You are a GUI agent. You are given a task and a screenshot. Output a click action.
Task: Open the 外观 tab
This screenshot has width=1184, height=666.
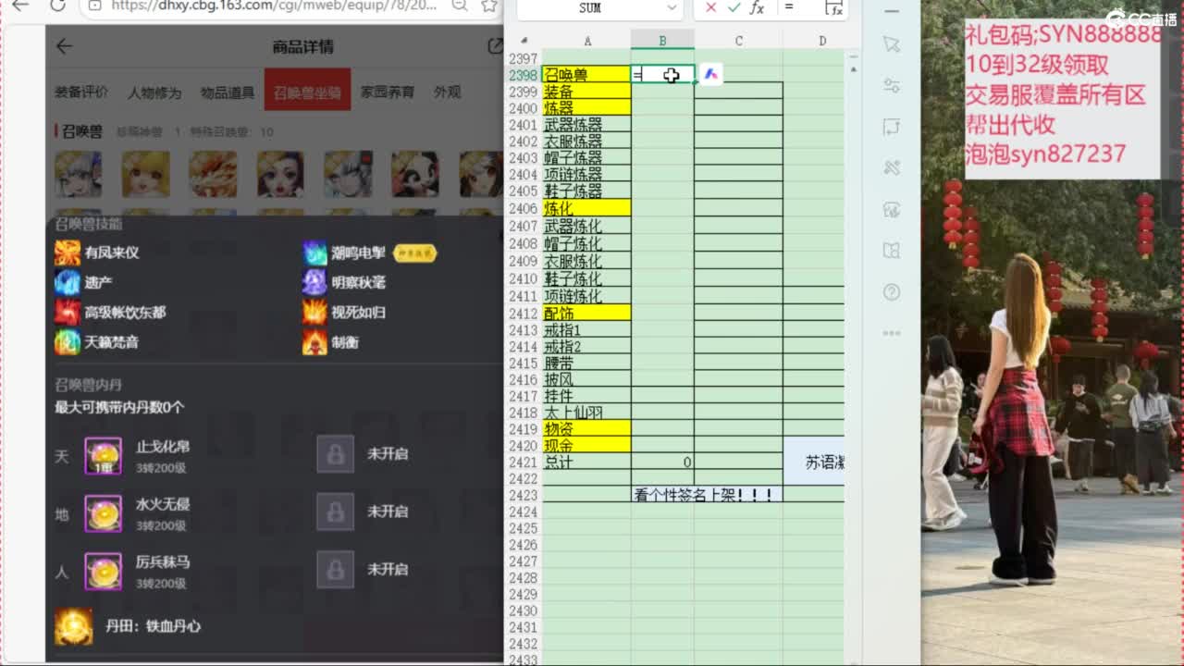click(448, 92)
